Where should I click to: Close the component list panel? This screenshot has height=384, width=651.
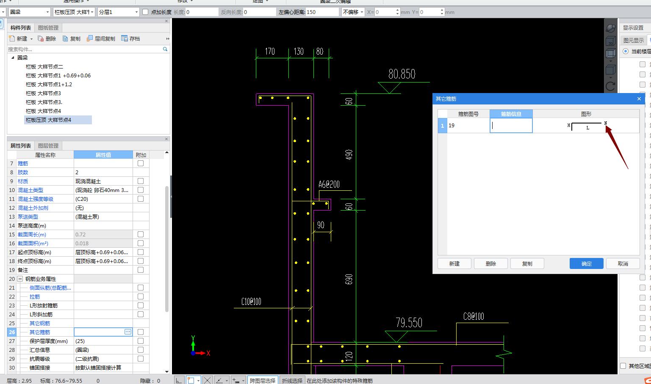166,21
